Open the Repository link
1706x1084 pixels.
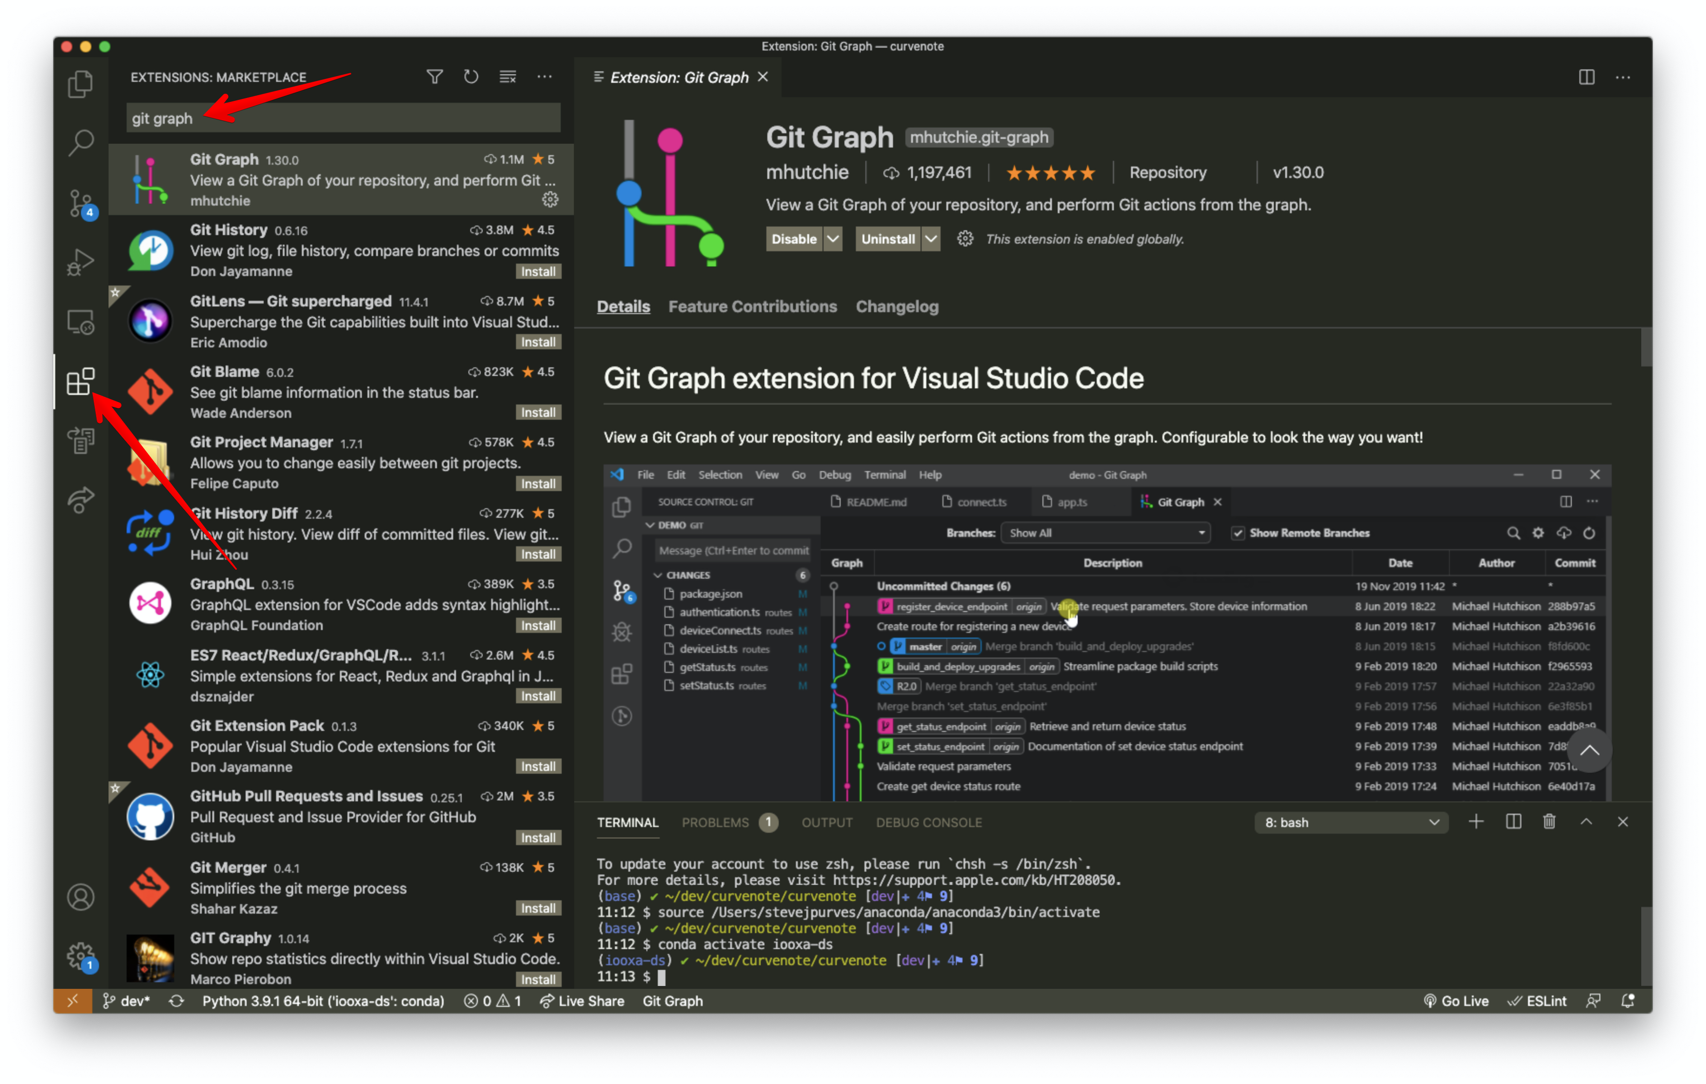pyautogui.click(x=1168, y=172)
